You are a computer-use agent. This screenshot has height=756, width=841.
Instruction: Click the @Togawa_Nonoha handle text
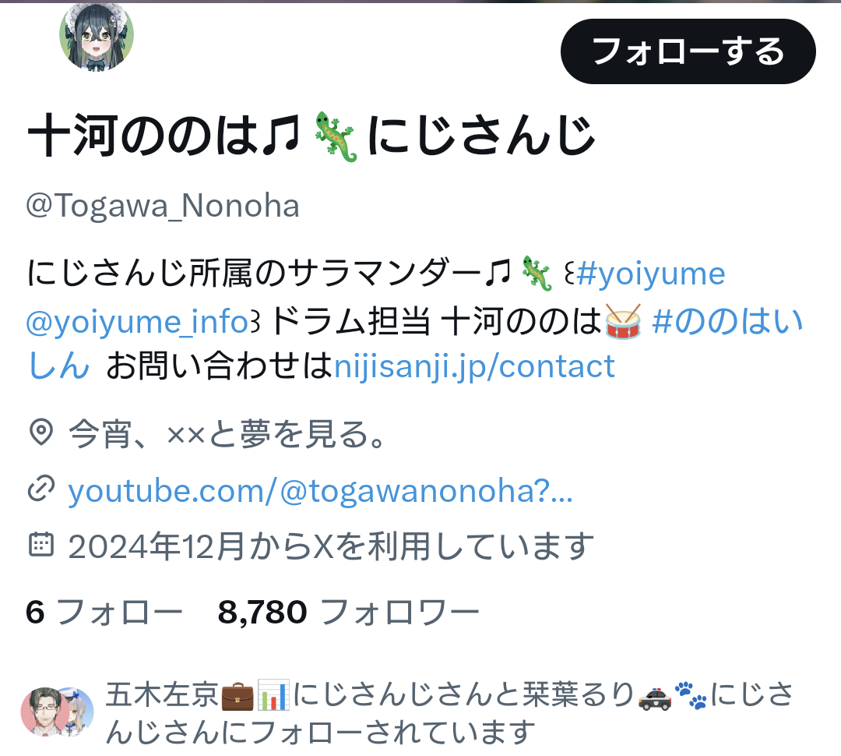point(163,206)
